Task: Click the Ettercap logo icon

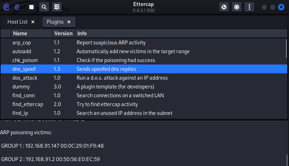Action: (6, 7)
